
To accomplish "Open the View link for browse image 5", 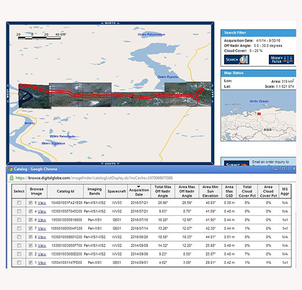I will (x=42, y=203).
